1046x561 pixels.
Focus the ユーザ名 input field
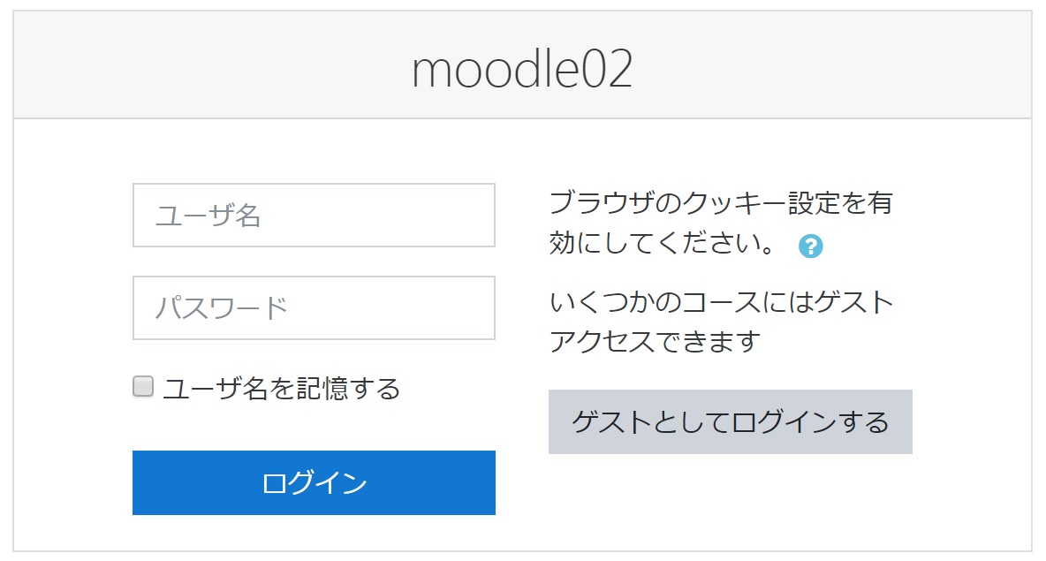314,216
